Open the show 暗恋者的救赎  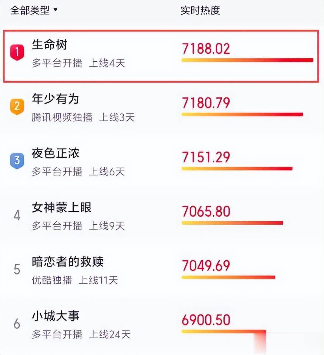[68, 262]
